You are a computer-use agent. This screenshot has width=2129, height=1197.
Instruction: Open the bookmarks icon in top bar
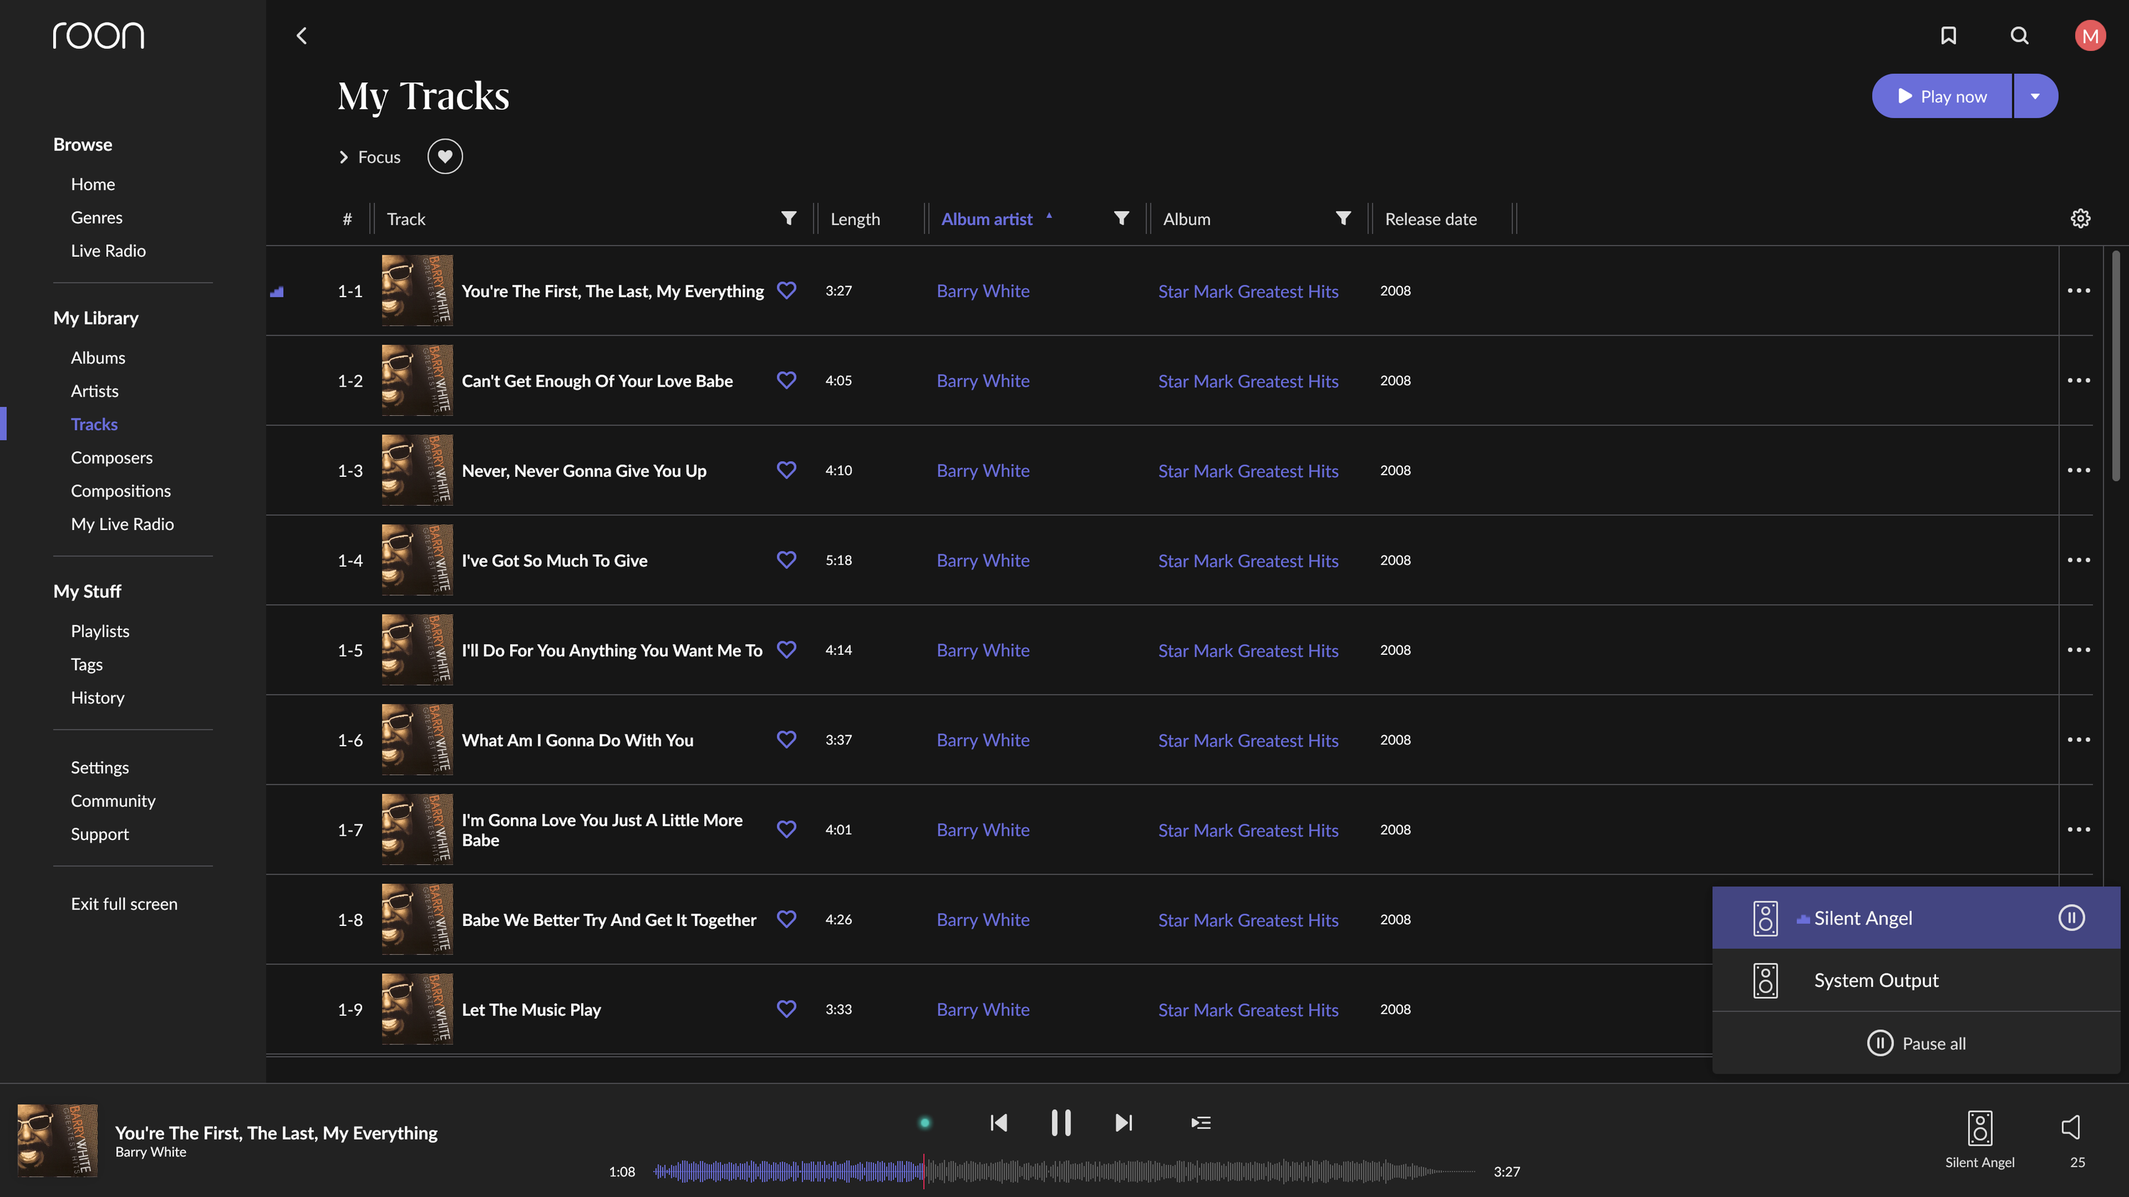coord(1948,35)
